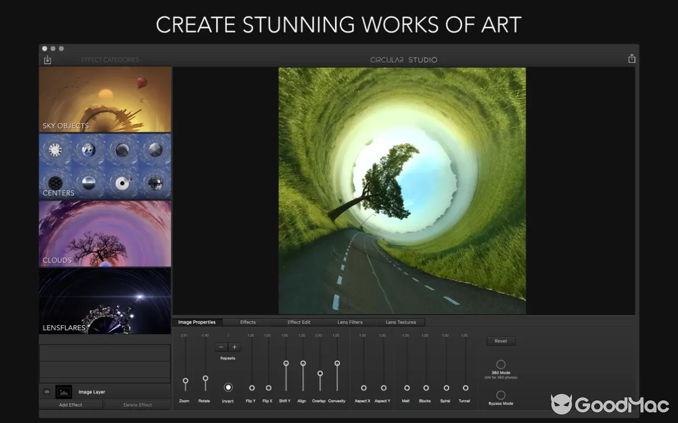Image resolution: width=678 pixels, height=423 pixels.
Task: Open the SKY OBJECTS effect category
Action: click(104, 99)
